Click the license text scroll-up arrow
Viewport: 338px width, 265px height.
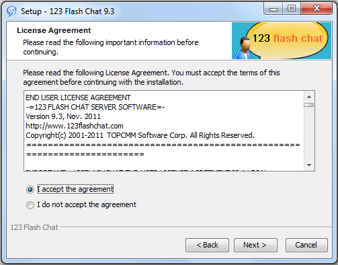(309, 97)
